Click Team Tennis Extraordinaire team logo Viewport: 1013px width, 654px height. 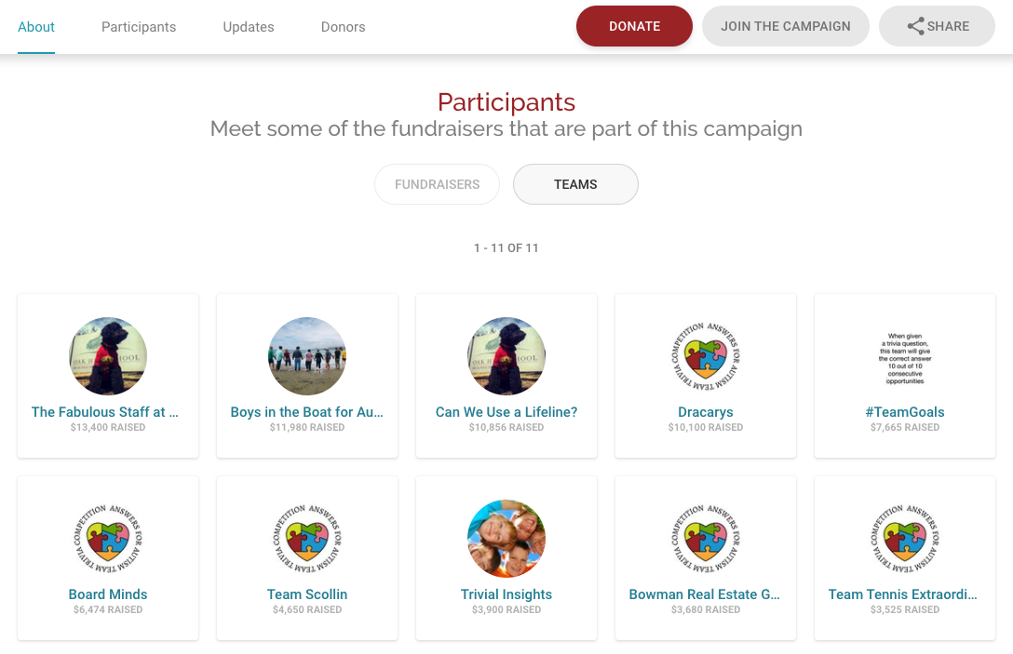[x=905, y=539]
